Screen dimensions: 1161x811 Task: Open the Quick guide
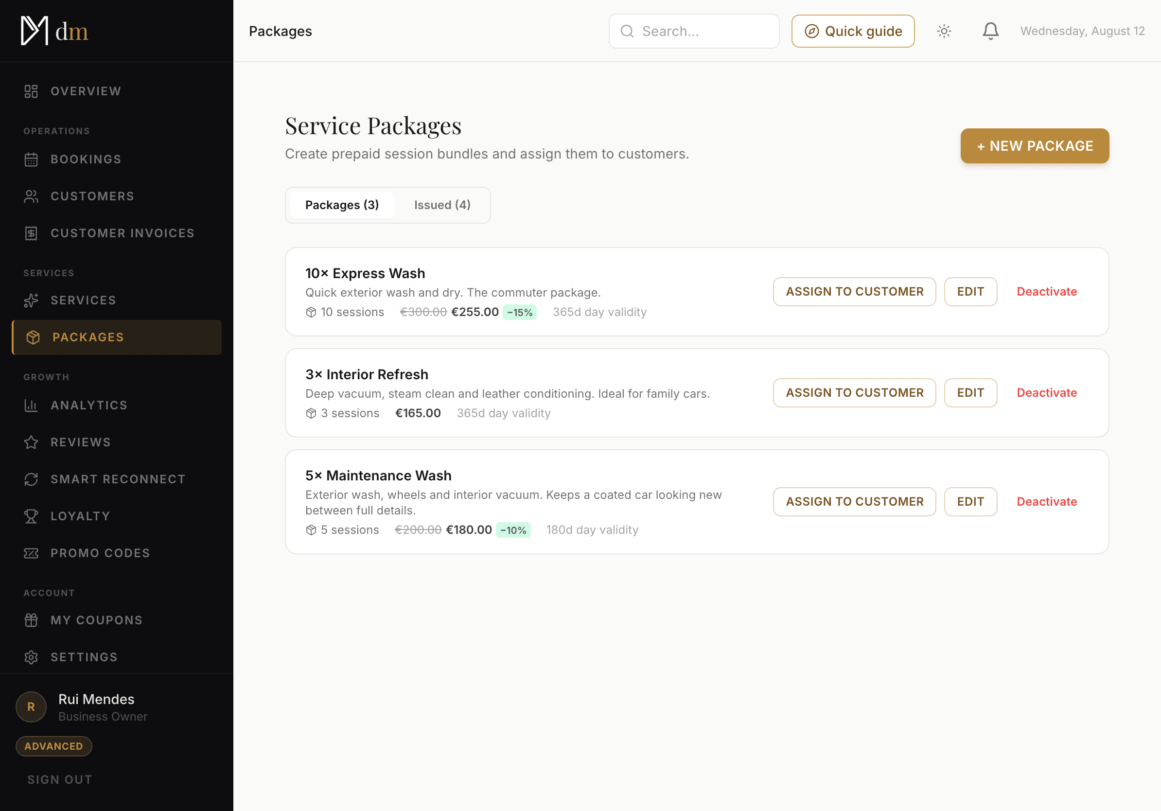pyautogui.click(x=853, y=31)
